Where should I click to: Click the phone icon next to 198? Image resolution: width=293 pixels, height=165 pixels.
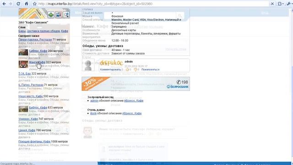(179, 82)
